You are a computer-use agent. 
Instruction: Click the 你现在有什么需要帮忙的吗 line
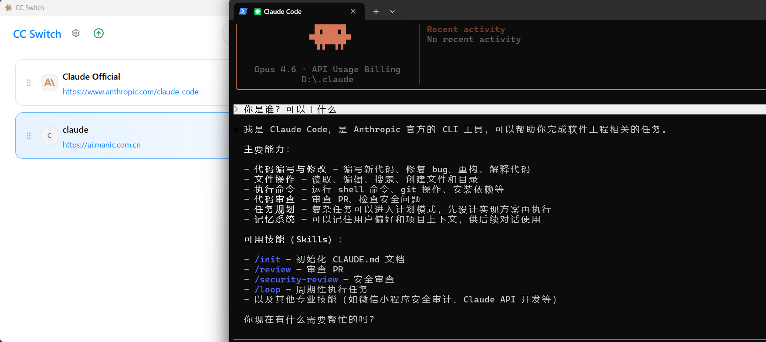(309, 319)
